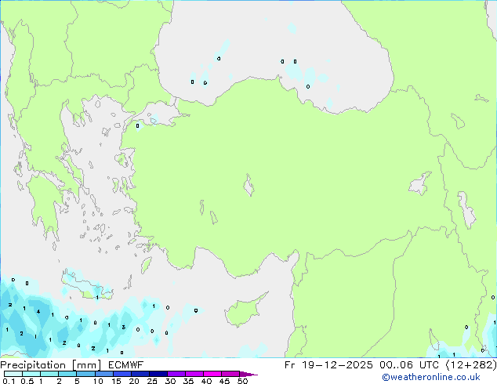Click the '35' legend label
497x384 pixels.
[x=188, y=381]
